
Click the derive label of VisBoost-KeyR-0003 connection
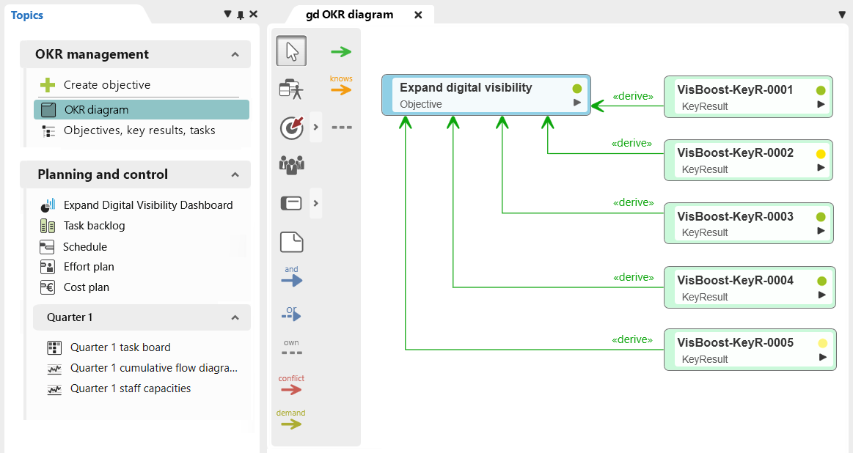pos(633,202)
